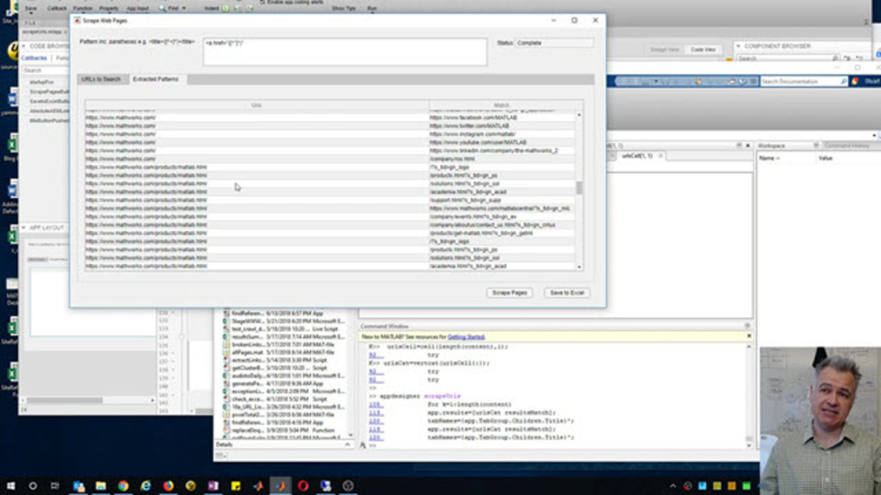
Task: Open Cortana search circle on taskbar
Action: tap(32, 485)
